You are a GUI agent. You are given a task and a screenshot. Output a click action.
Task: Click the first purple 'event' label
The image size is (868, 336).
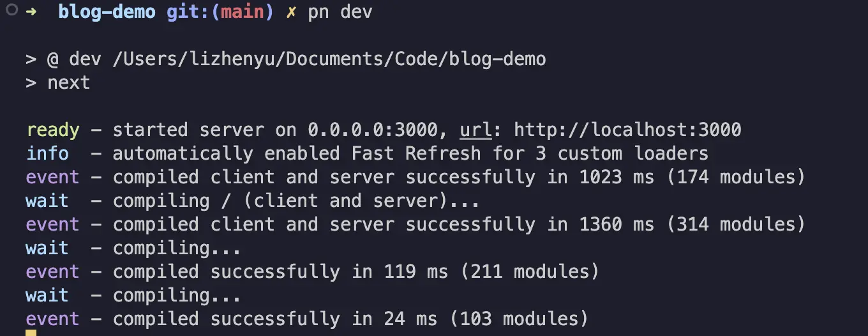click(x=53, y=177)
